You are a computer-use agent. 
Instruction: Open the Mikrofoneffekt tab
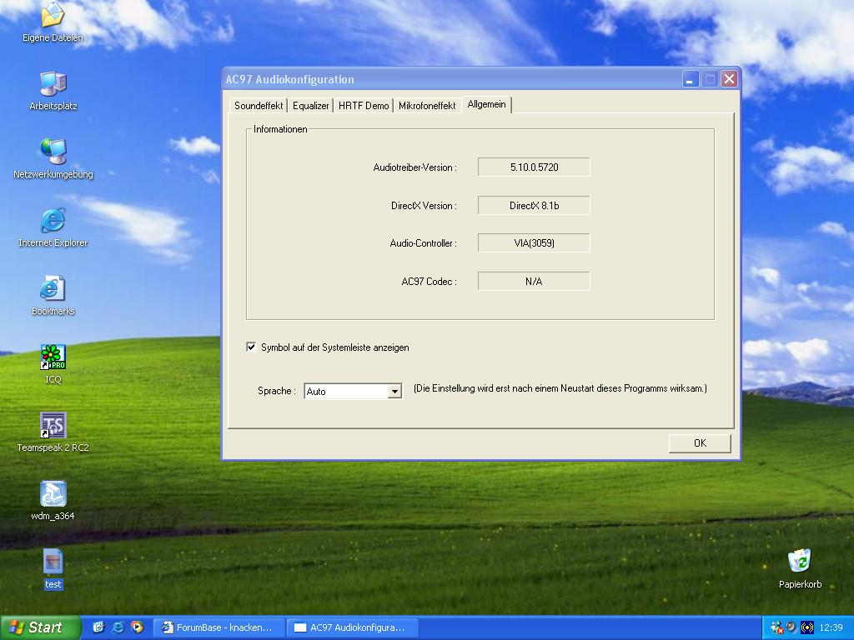pos(427,106)
